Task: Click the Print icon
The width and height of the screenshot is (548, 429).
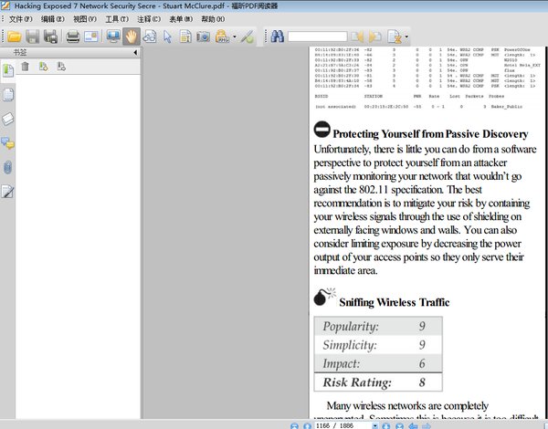Action: coord(73,37)
